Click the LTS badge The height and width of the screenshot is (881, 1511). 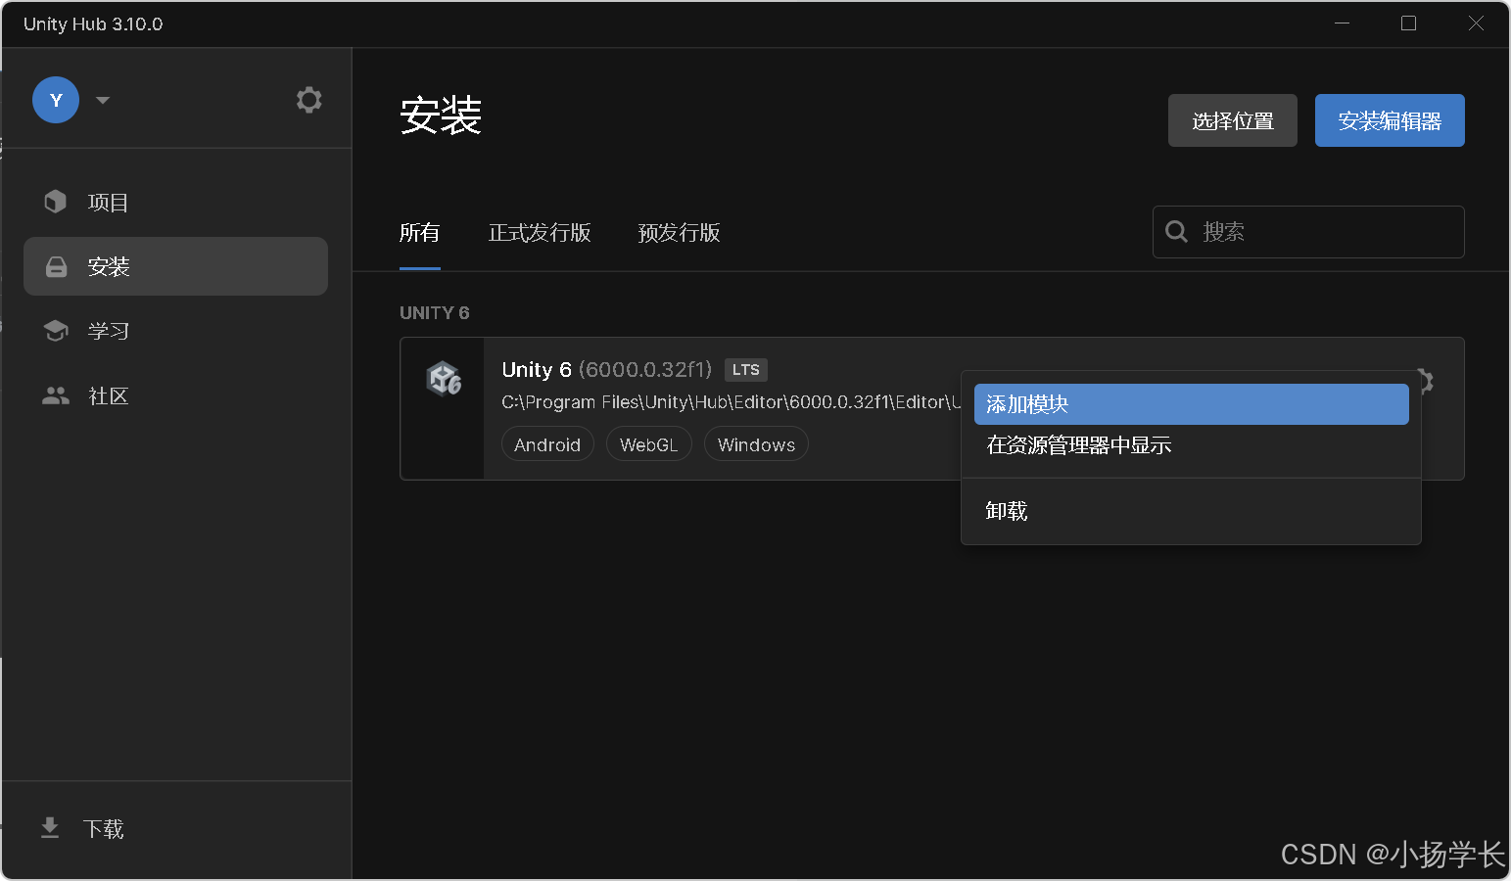(x=746, y=370)
